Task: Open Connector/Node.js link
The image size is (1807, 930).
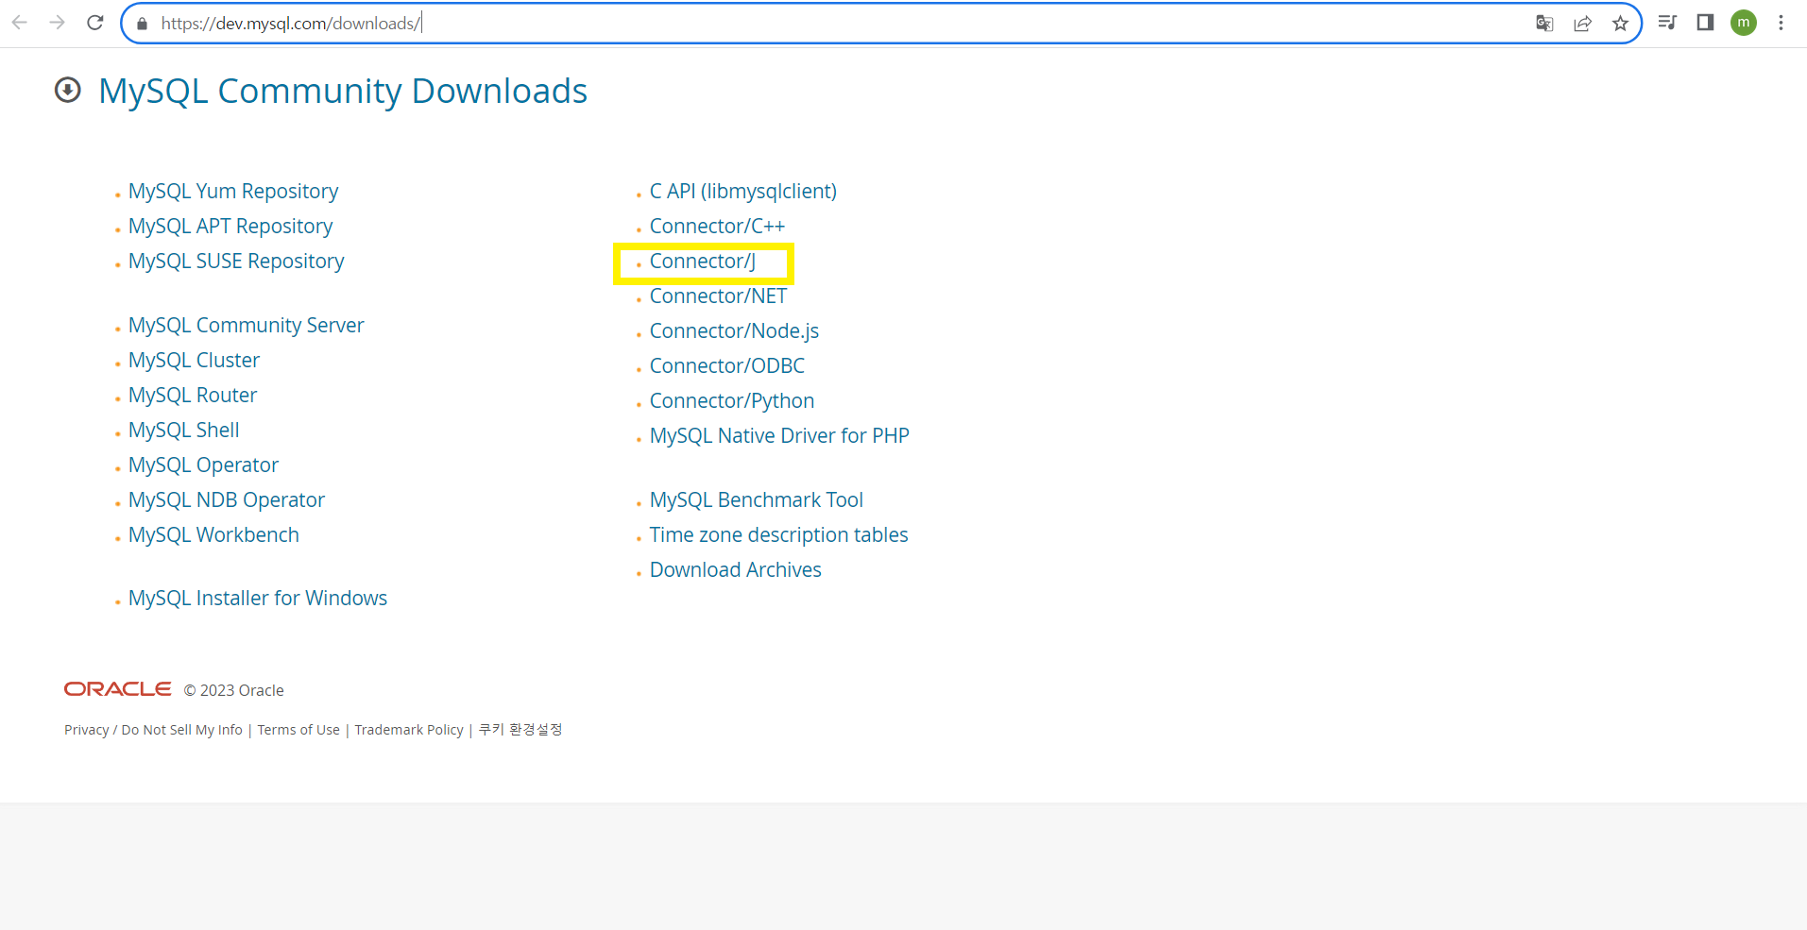Action: [734, 331]
